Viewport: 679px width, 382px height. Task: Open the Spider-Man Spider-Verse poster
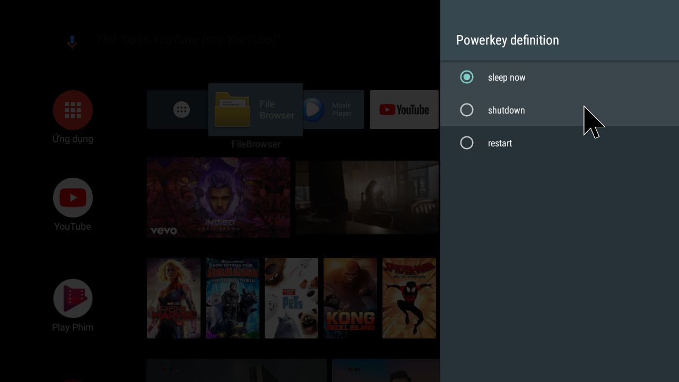pyautogui.click(x=409, y=298)
